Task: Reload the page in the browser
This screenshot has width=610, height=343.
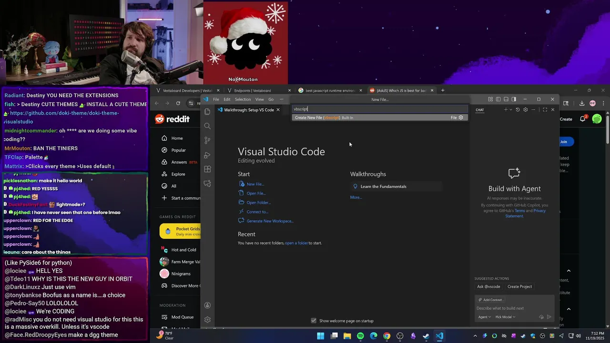Action: [178, 103]
